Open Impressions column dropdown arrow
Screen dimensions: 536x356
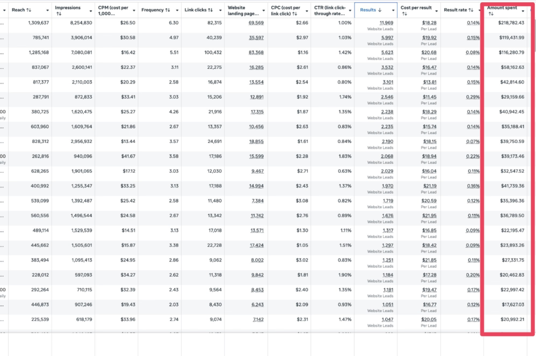coord(91,11)
